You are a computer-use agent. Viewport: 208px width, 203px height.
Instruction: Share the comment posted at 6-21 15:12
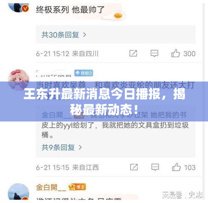(133, 53)
